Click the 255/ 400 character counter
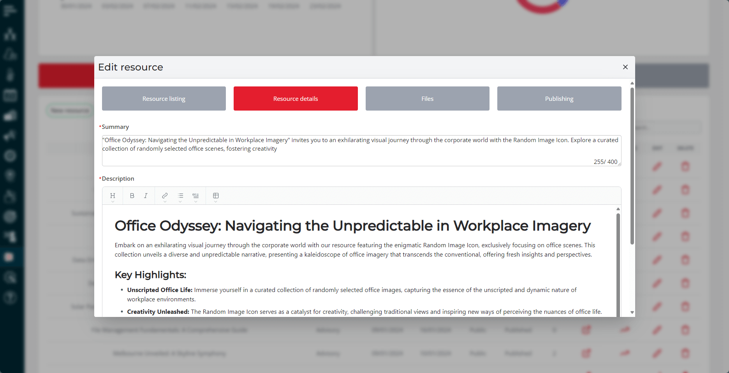 pos(605,162)
